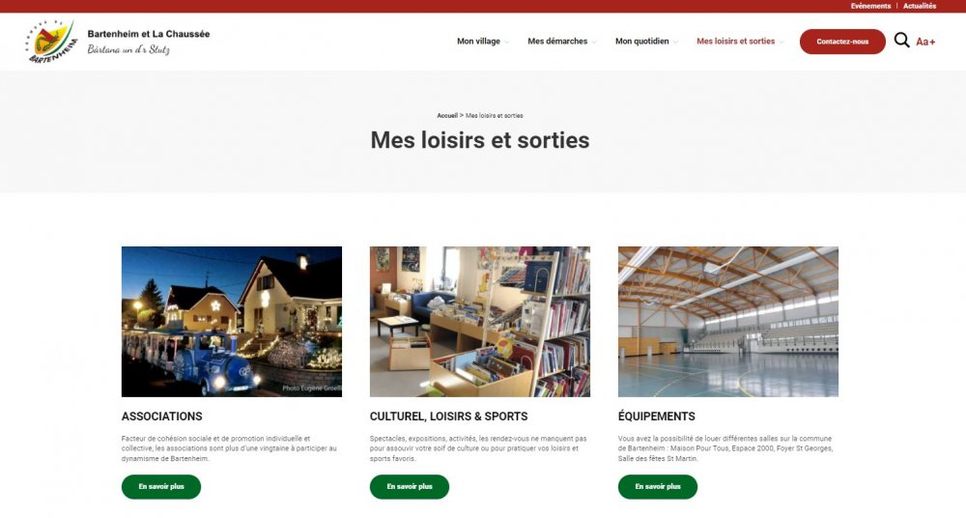Click En savoir plus under Équipements
This screenshot has width=966, height=518.
(657, 486)
